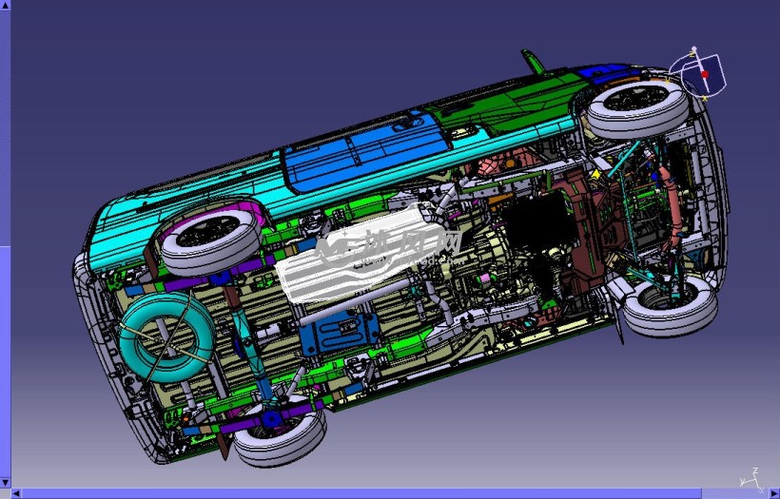Select the wheel nearest the compass
The image size is (780, 499).
(x=636, y=106)
